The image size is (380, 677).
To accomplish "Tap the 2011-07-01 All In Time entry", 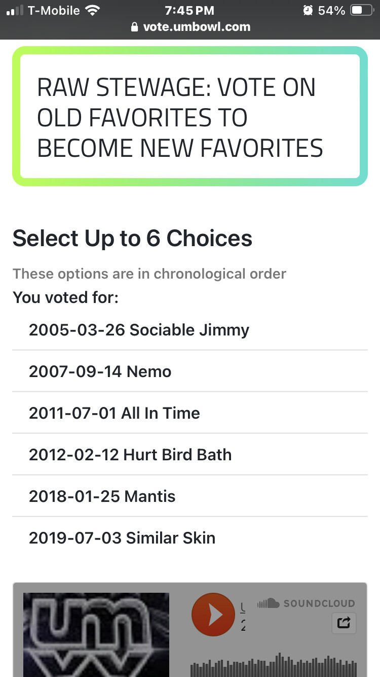I will pos(114,413).
